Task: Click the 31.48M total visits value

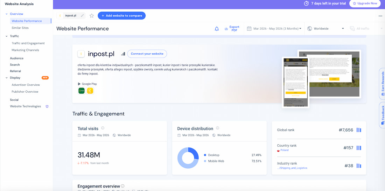Action: (89, 155)
